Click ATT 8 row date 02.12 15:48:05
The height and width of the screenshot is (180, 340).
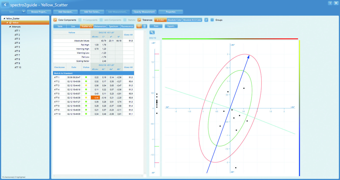74,106
